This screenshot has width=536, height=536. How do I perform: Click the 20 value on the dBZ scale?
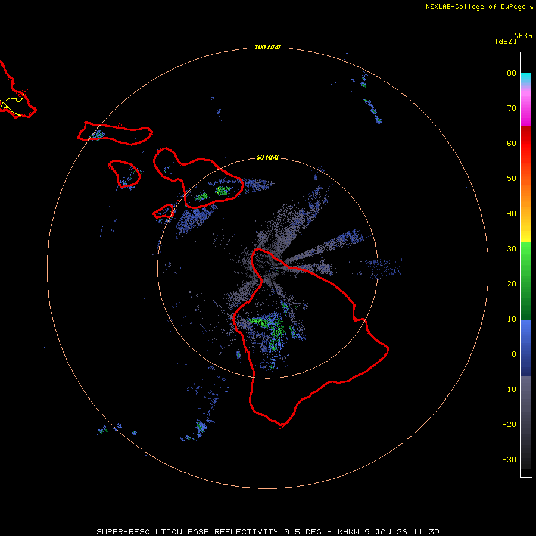pyautogui.click(x=512, y=283)
